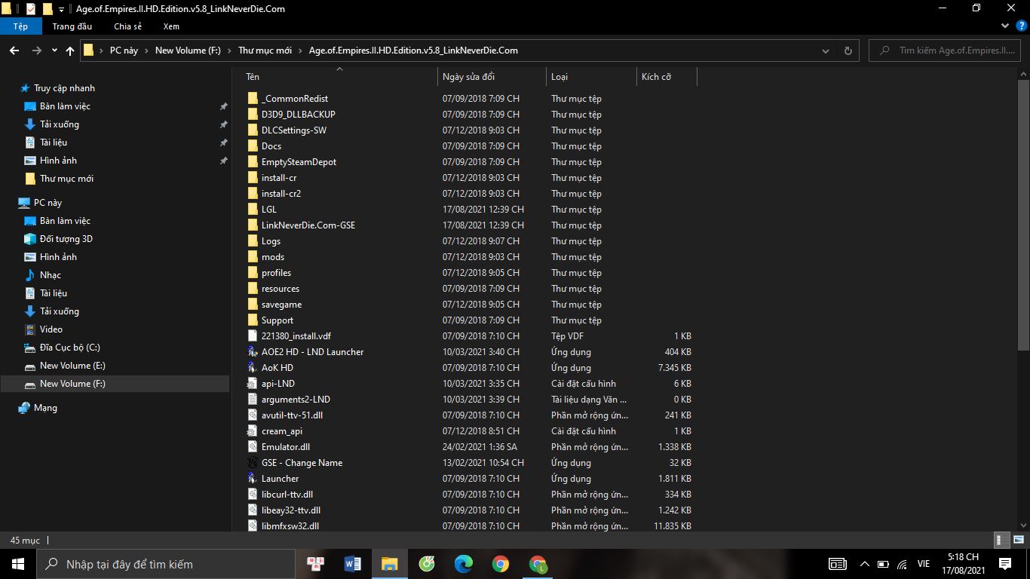Viewport: 1030px width, 579px height.
Task: Refresh the current folder view
Action: (x=848, y=51)
